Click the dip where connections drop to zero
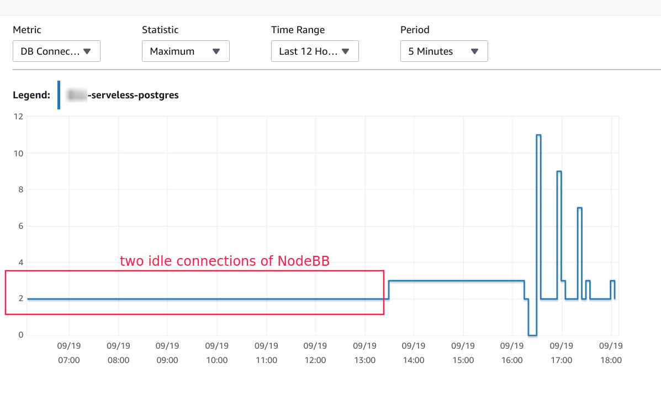 532,333
